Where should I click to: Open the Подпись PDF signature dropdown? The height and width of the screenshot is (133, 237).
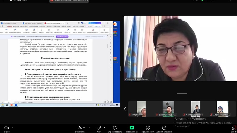tap(67, 31)
